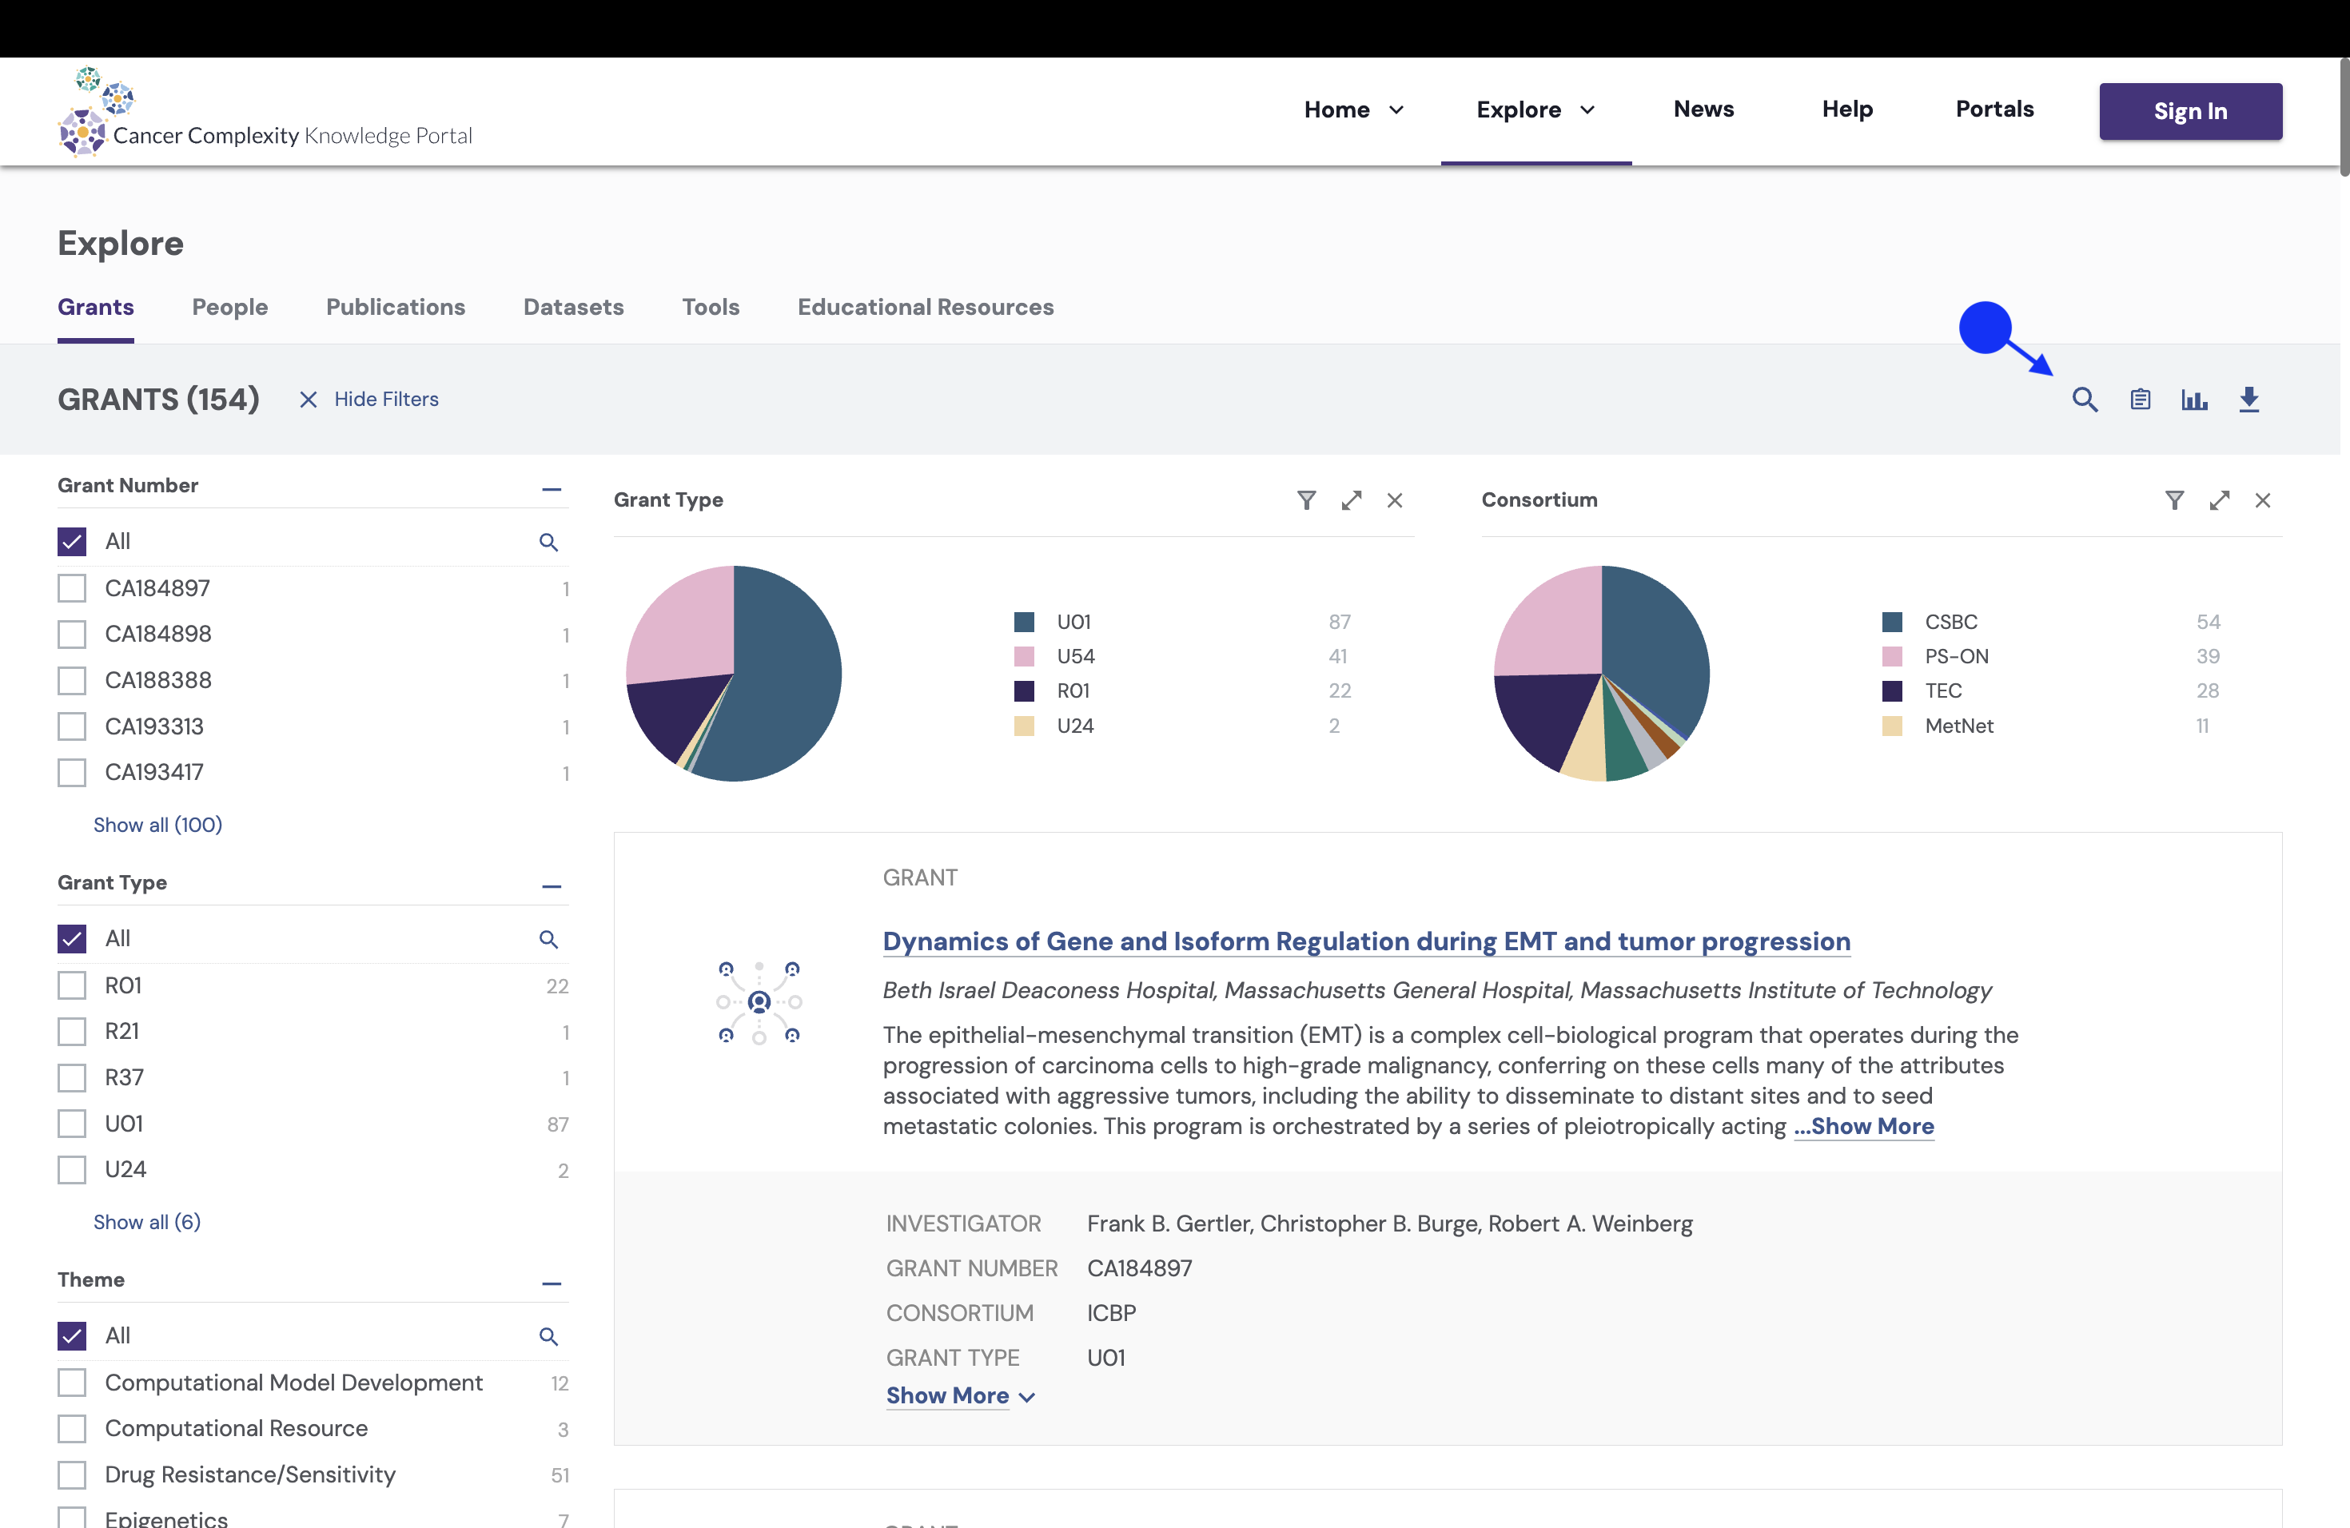
Task: Collapse the Grant Number filter section
Action: point(551,488)
